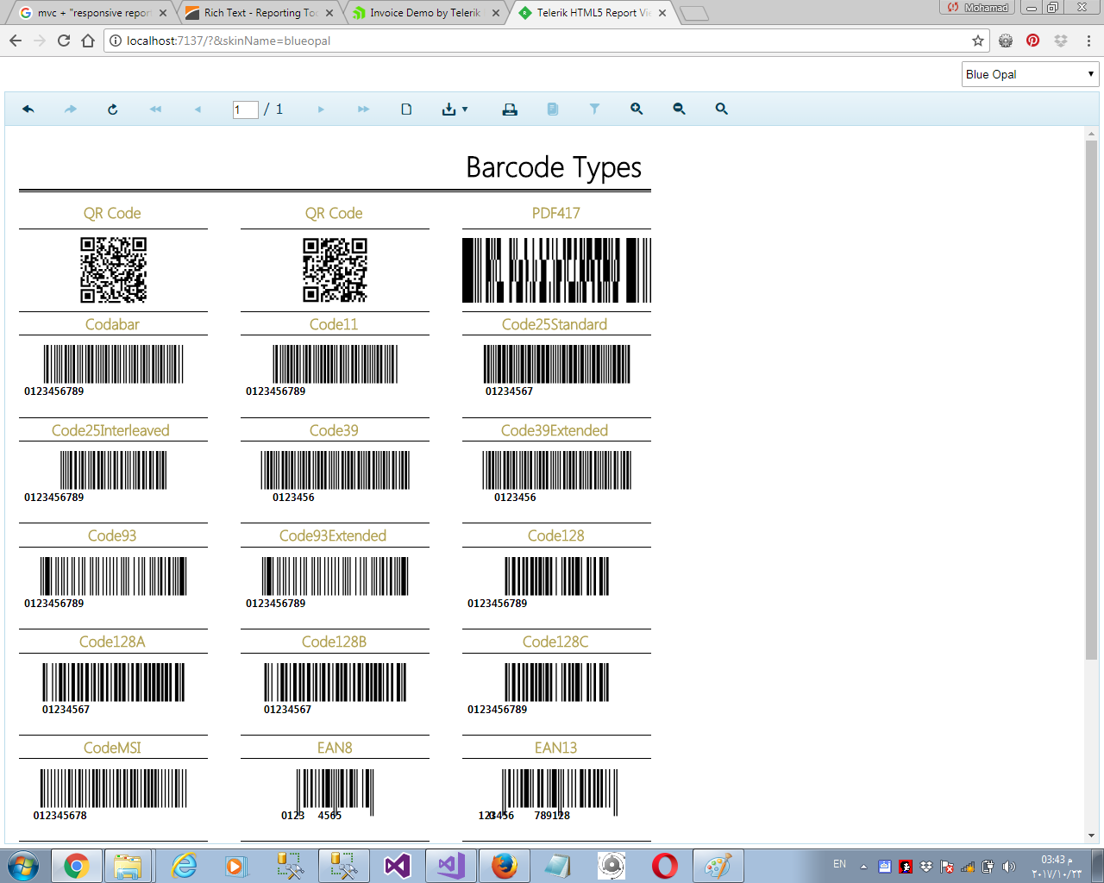Open the Windows Start menu
The height and width of the screenshot is (883, 1104).
click(x=22, y=866)
